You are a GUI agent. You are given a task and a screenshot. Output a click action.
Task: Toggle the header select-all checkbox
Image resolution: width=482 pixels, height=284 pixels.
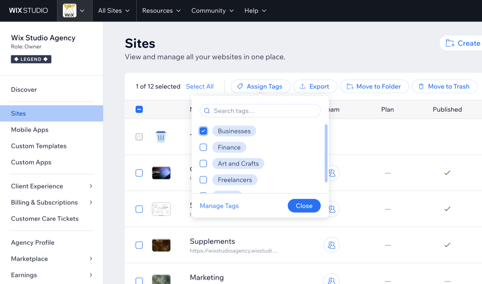pyautogui.click(x=139, y=109)
